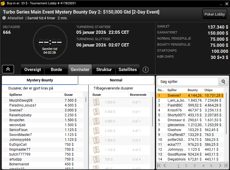Click the 7.500 $ bounty scroll icon

click(x=96, y=102)
